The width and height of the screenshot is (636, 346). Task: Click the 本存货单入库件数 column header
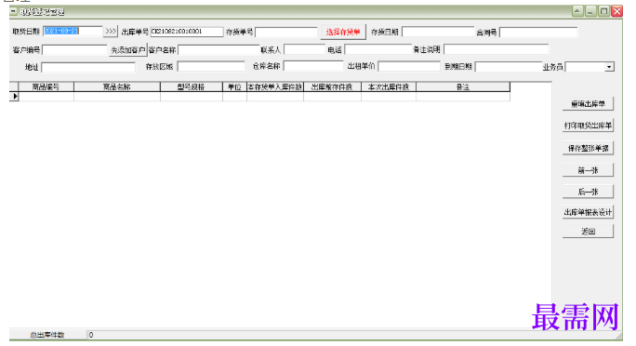click(x=275, y=86)
